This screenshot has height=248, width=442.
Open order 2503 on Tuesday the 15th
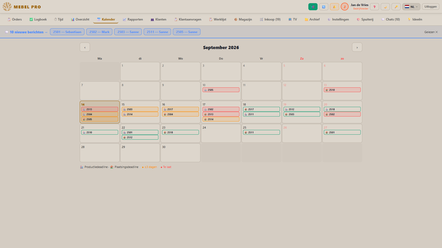pos(140,109)
